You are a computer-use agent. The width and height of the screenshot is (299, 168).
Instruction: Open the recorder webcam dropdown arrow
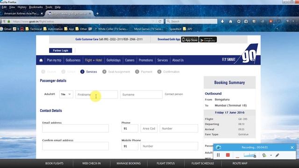point(271,155)
